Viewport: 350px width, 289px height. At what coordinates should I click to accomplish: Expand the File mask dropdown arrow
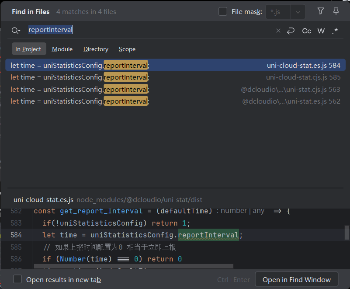[298, 12]
